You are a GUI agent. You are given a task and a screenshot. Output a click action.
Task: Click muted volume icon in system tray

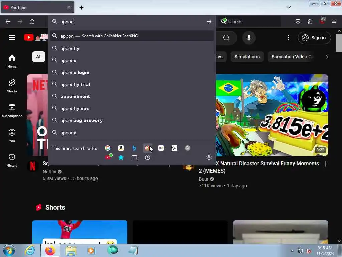[x=308, y=251]
